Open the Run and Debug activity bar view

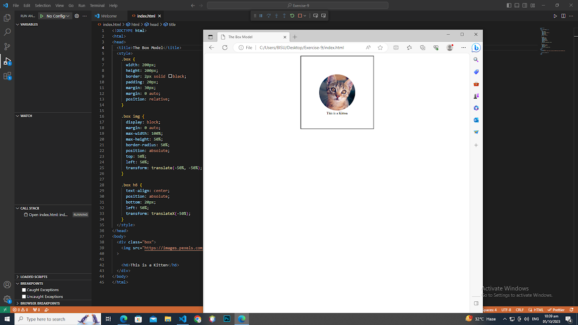(7, 61)
